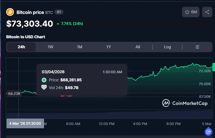The height and width of the screenshot is (138, 215).
Task: Click the green Price dot in tooltip
Action: [44, 80]
